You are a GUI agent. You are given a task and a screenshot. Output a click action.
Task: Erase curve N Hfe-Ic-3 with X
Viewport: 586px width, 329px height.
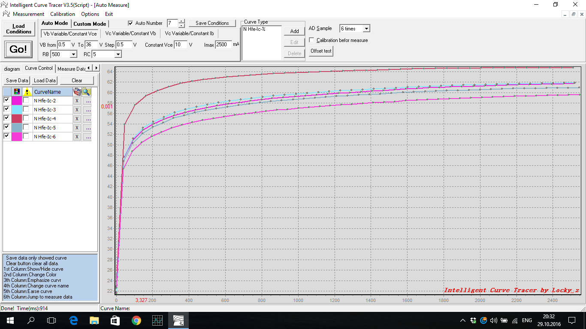click(x=77, y=110)
